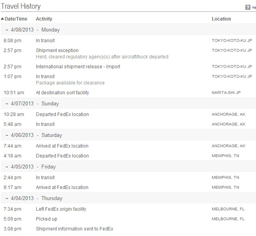Click the Location column header
Screen dimensions: 256x236
coord(221,19)
